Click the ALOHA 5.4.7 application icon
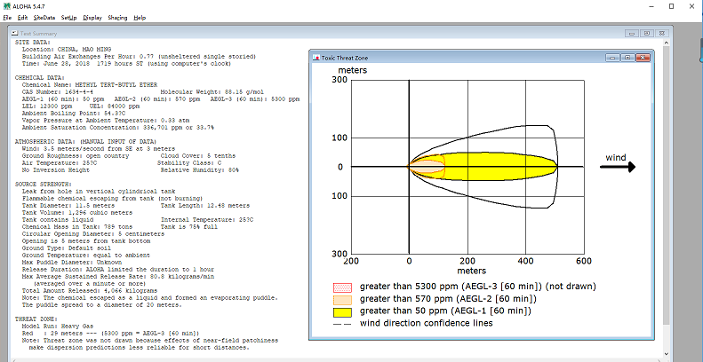The height and width of the screenshot is (362, 703). [x=6, y=6]
